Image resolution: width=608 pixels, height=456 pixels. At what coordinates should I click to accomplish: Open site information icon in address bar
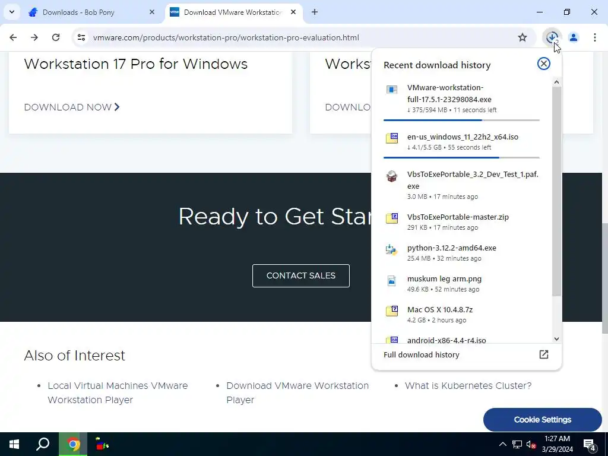pyautogui.click(x=81, y=37)
